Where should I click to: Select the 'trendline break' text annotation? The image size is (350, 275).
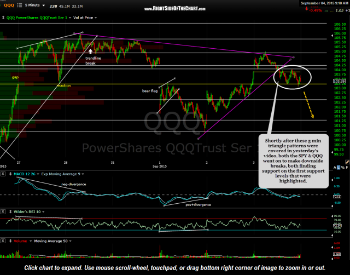(93, 61)
